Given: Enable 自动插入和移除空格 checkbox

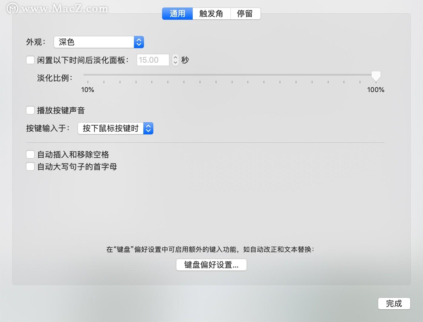Looking at the screenshot, I should [x=30, y=154].
